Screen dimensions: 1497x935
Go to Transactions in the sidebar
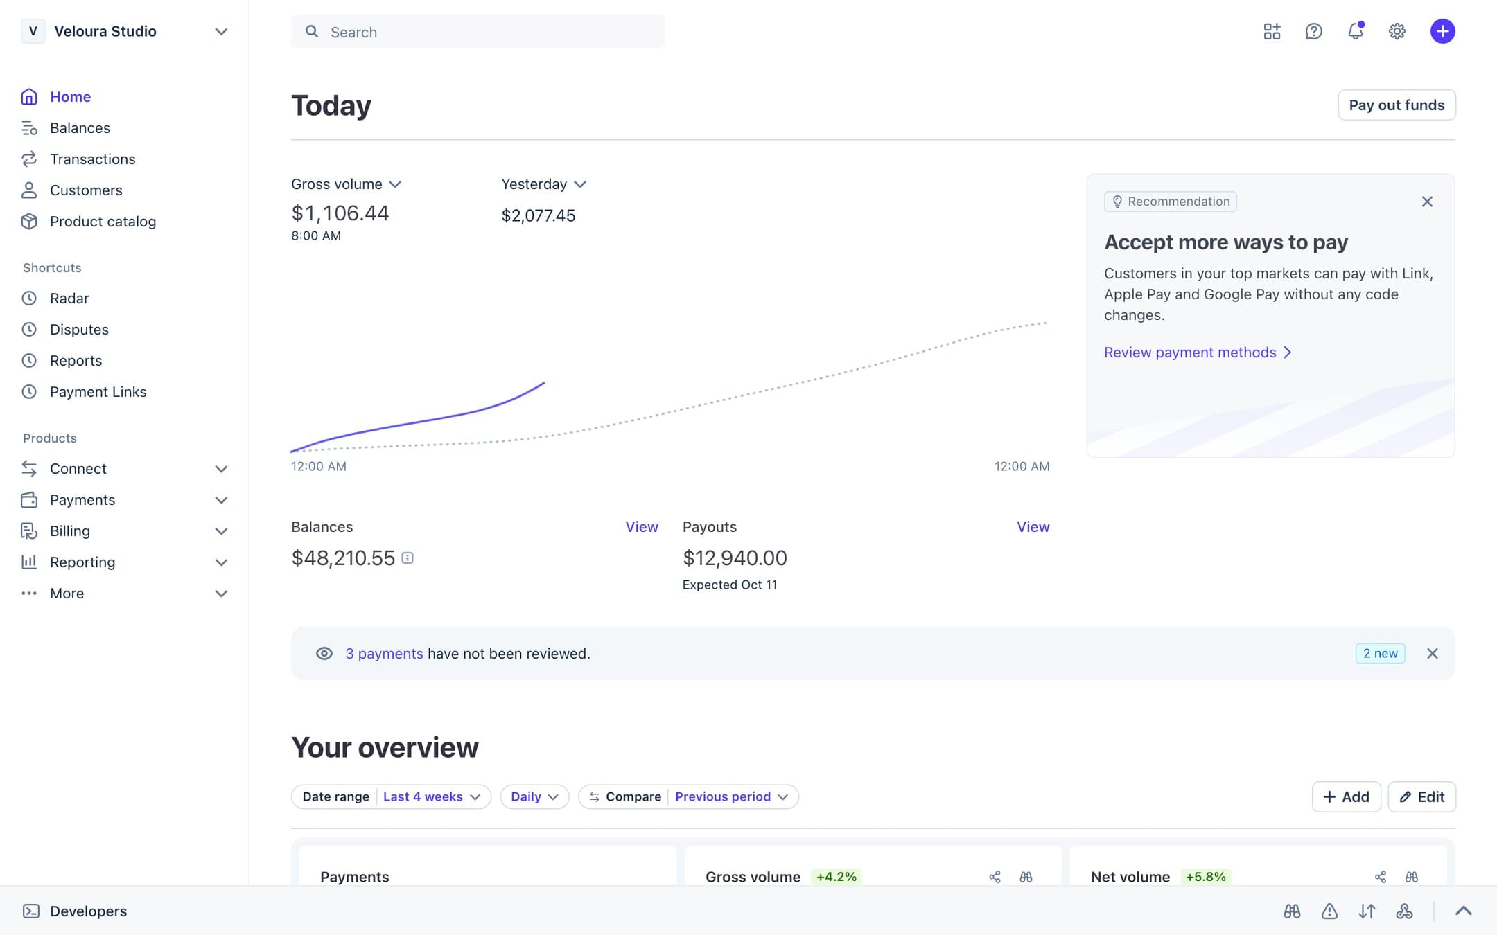(x=92, y=159)
